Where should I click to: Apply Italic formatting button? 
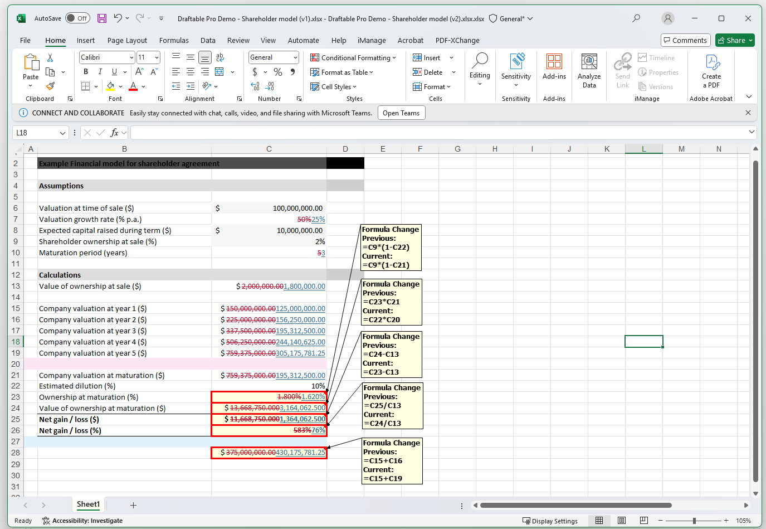coord(100,72)
